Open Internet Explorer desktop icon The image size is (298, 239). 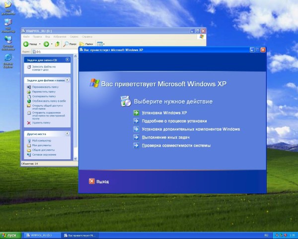(8, 58)
